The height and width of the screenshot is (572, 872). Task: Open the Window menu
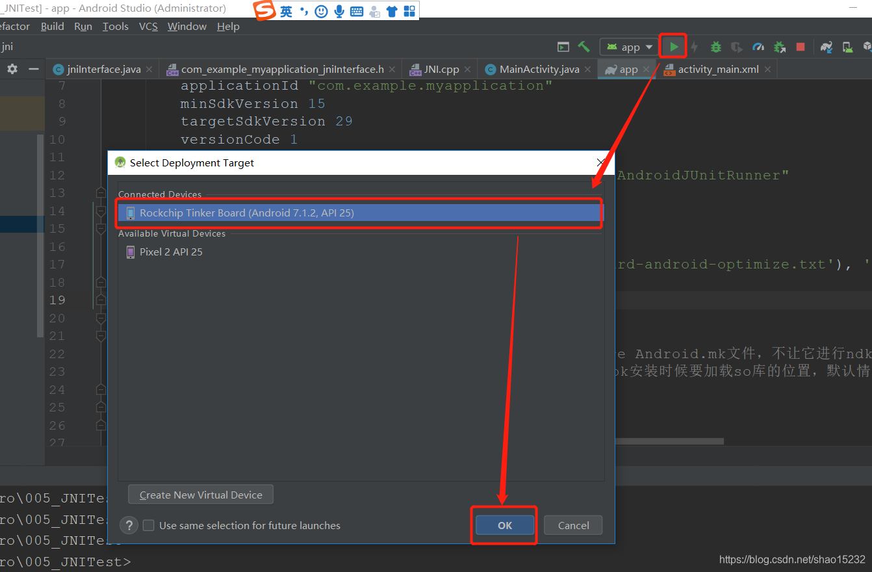[x=187, y=27]
